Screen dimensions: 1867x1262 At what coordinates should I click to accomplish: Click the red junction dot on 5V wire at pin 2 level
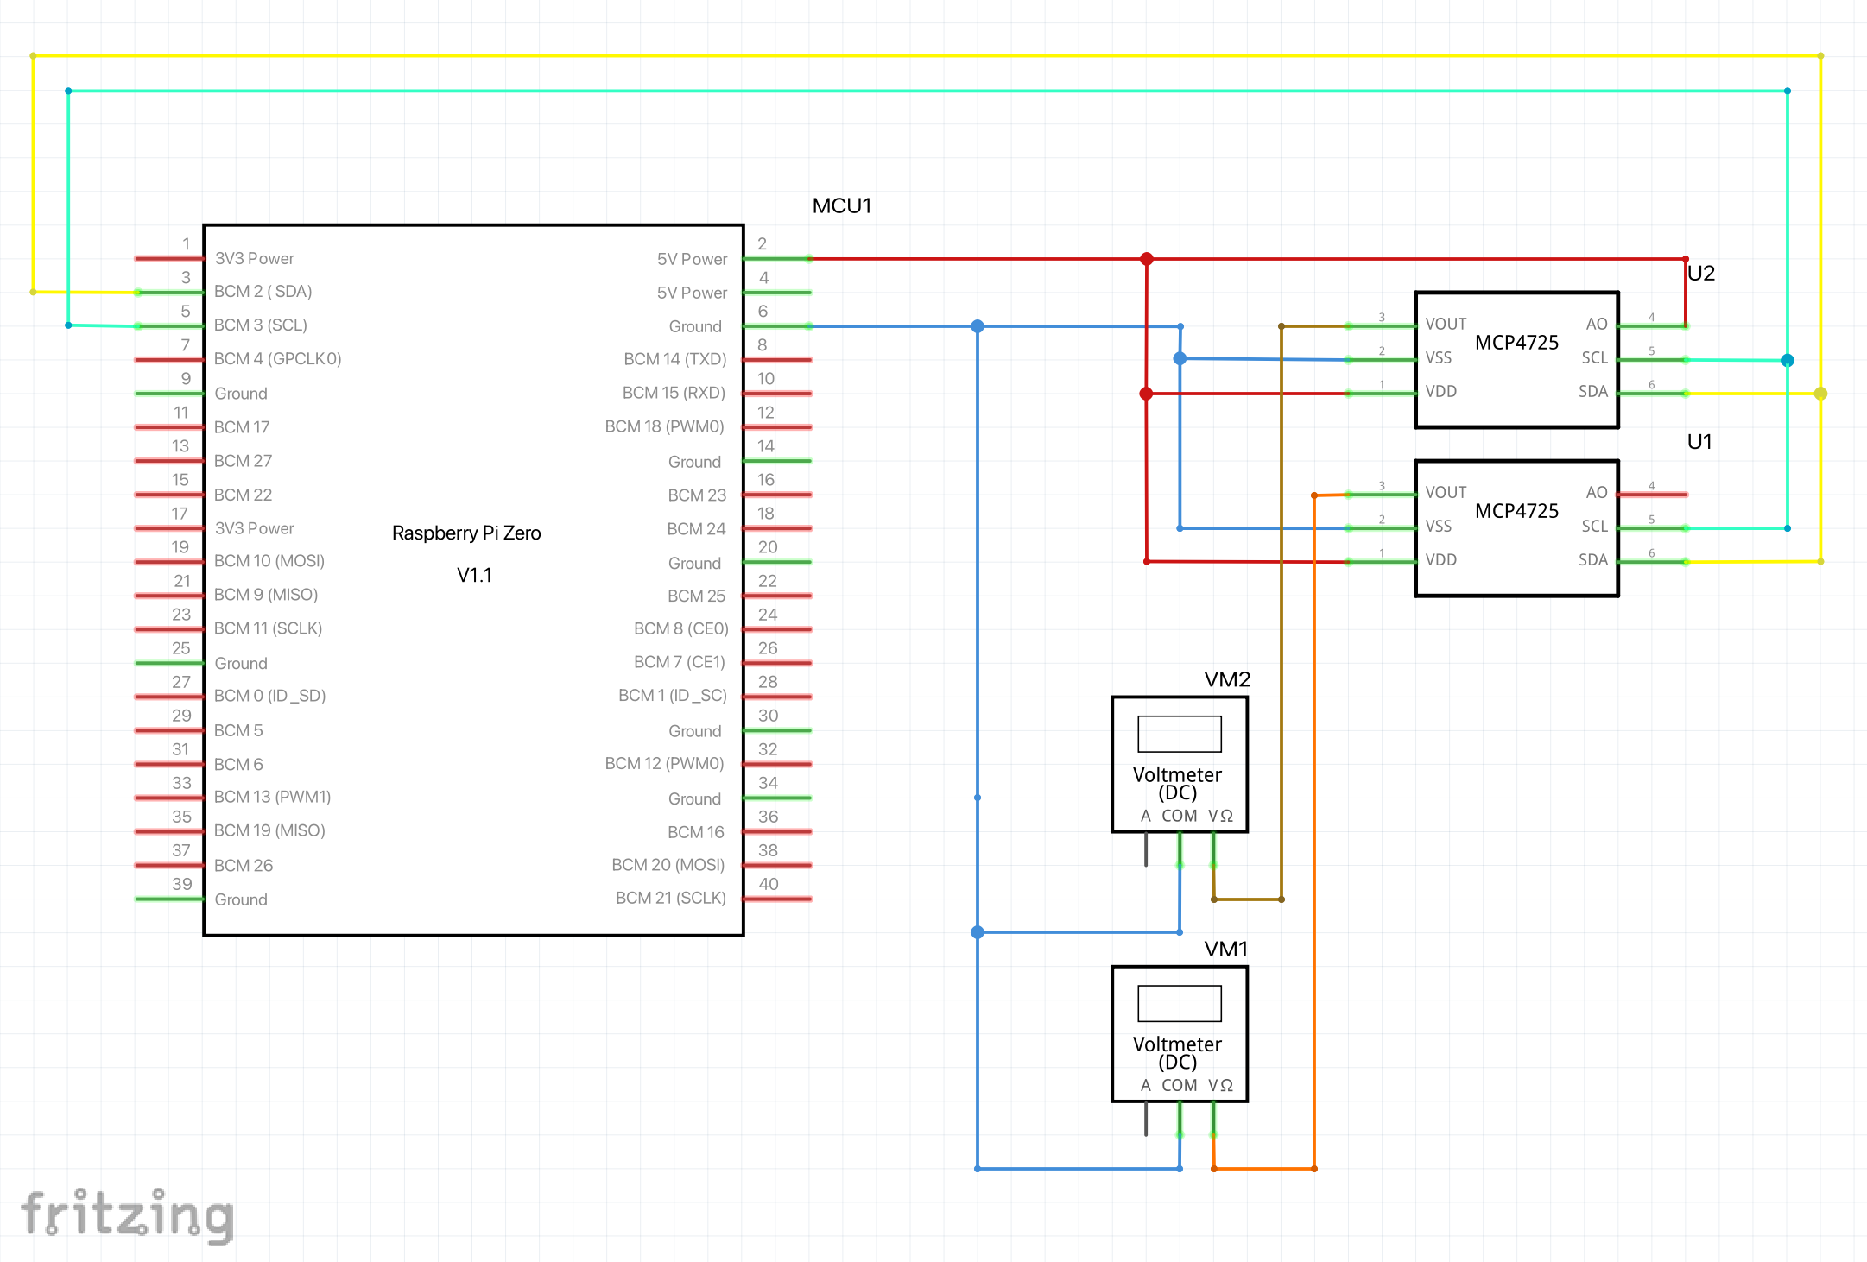click(x=1147, y=259)
